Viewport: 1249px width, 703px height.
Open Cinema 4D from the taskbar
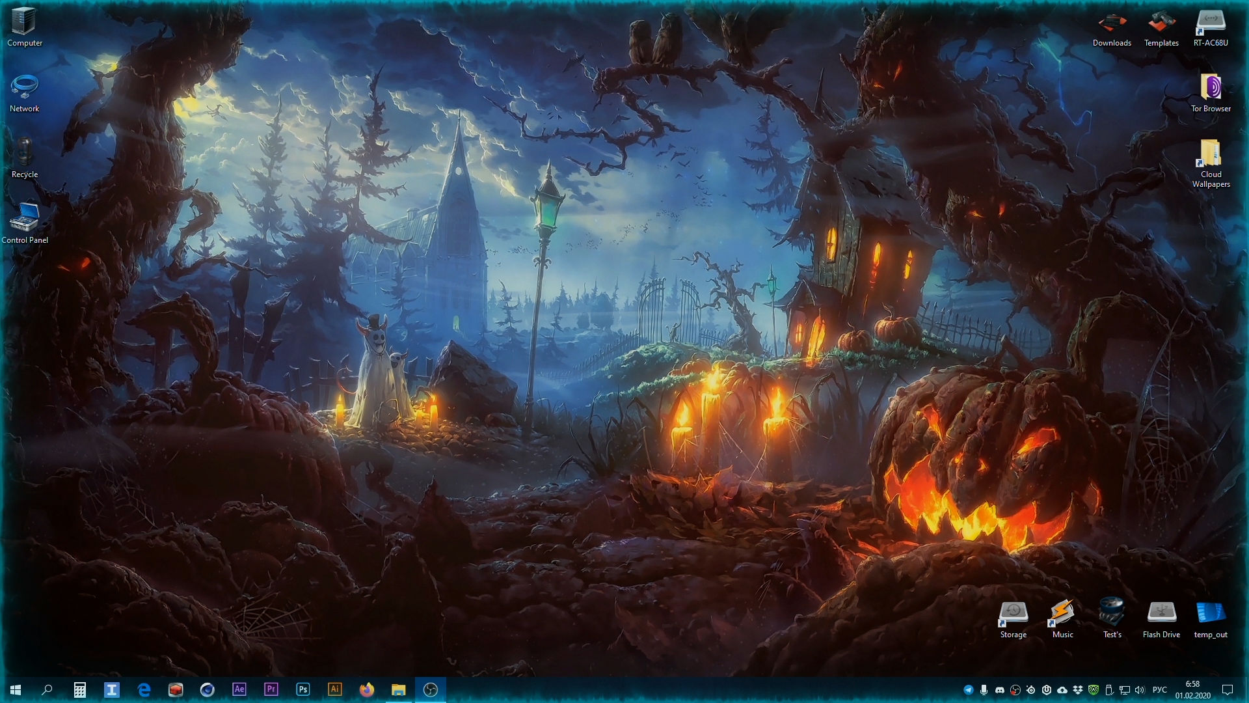click(x=208, y=689)
